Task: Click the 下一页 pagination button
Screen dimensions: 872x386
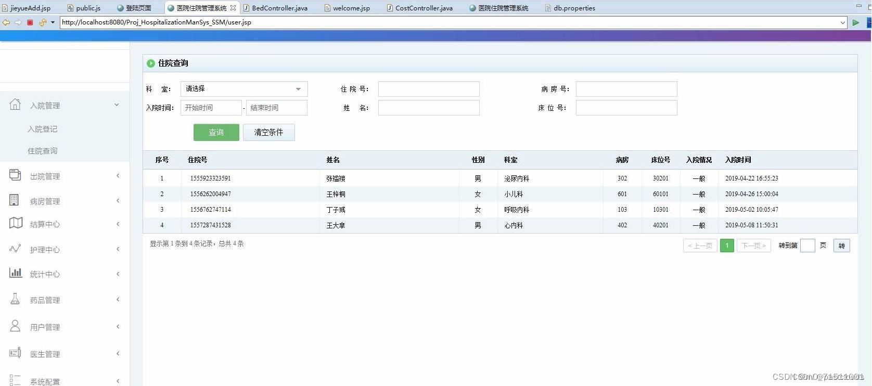Action: (x=754, y=246)
